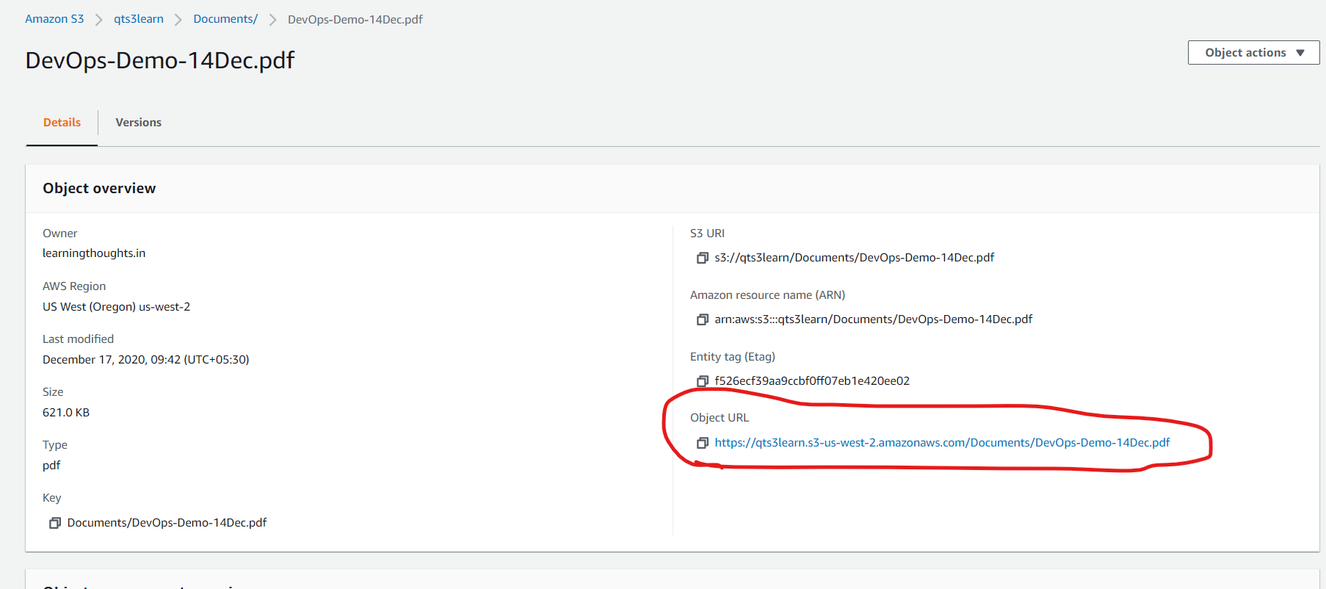Select the Details tab
1326x589 pixels.
point(62,123)
